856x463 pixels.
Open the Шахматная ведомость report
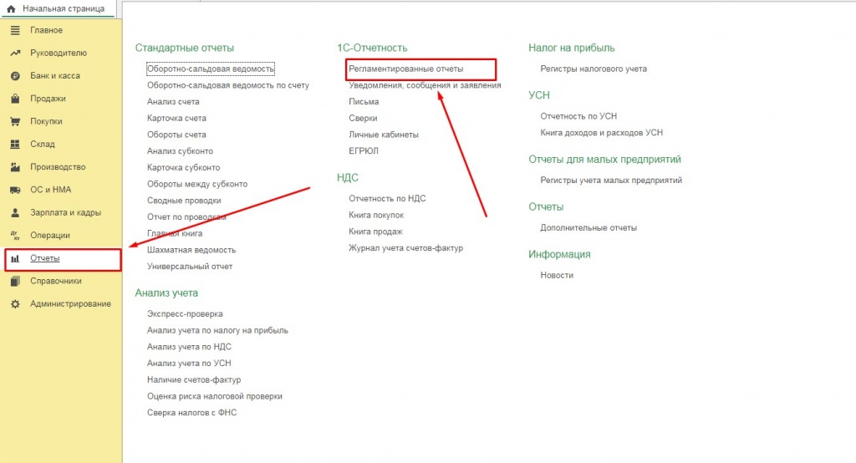click(x=191, y=250)
